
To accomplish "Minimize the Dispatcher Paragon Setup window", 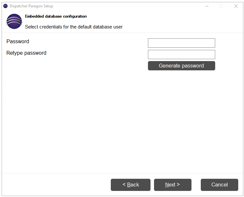I will [207, 6].
